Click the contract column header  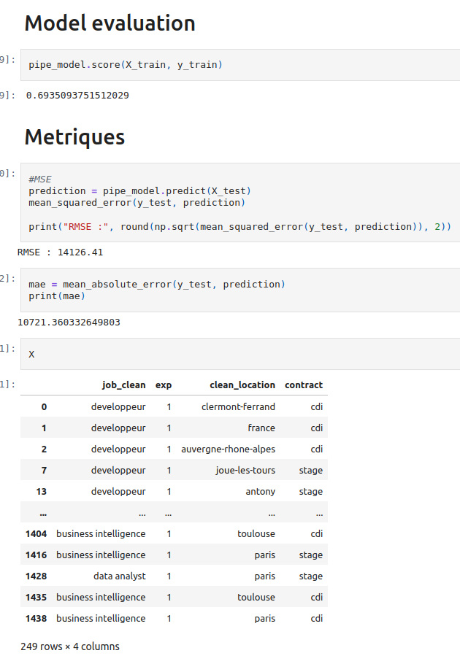[303, 385]
